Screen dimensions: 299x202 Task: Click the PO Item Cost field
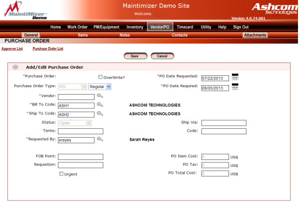[x=215, y=157]
